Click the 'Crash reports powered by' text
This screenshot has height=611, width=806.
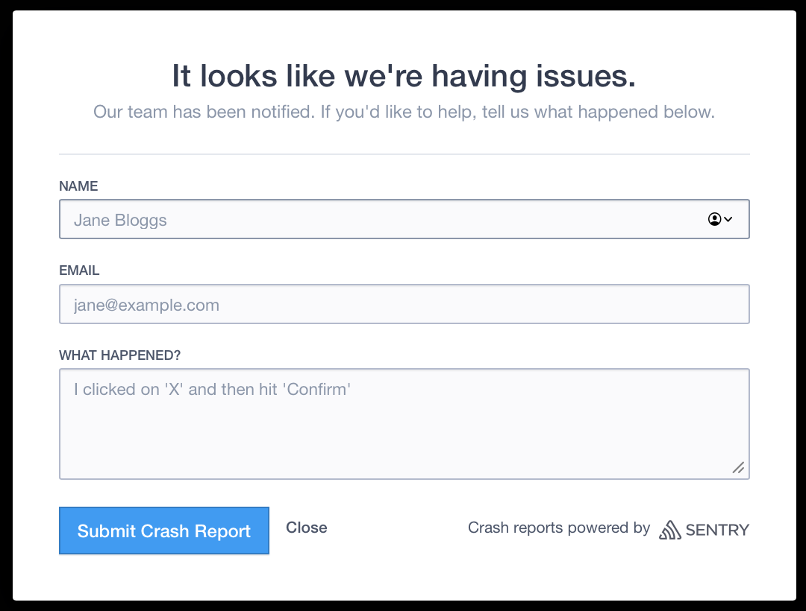click(559, 528)
